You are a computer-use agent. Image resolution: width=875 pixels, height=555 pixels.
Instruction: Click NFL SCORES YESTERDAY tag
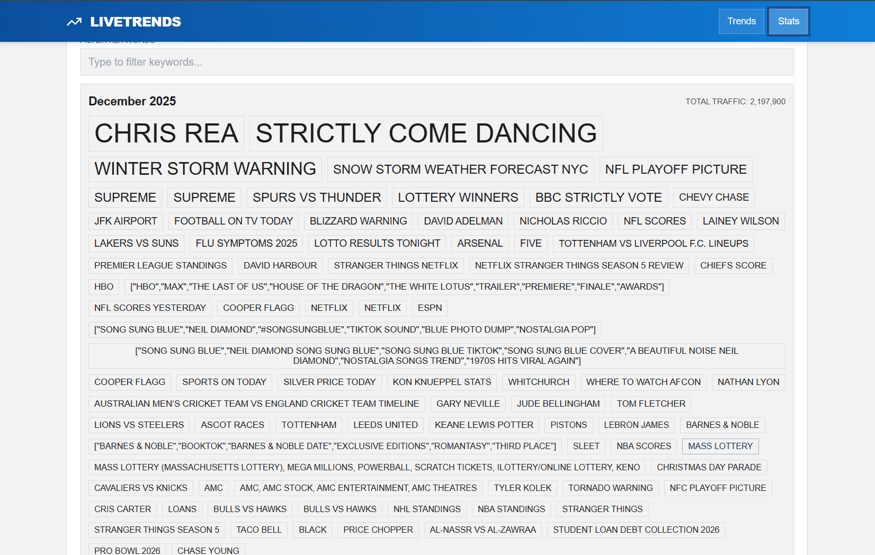150,308
